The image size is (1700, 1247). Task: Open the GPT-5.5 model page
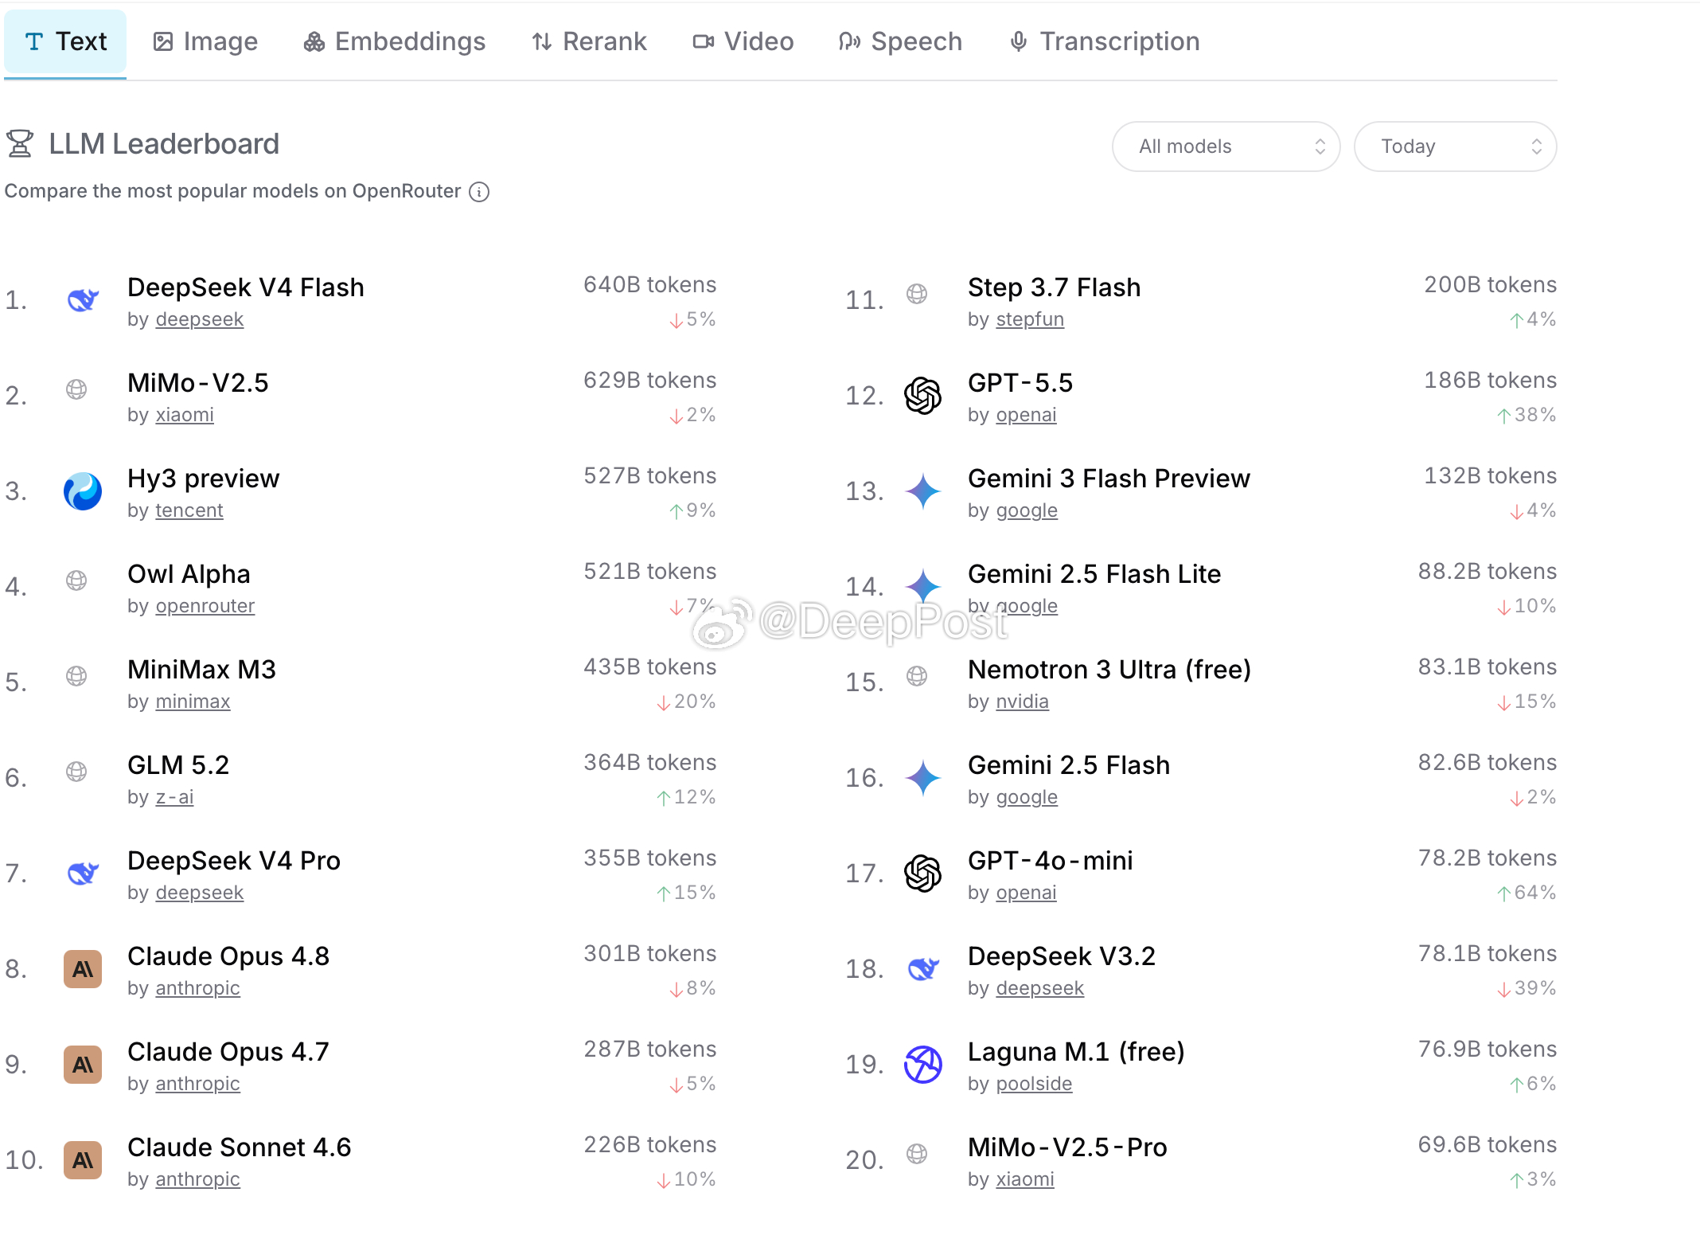point(1020,383)
